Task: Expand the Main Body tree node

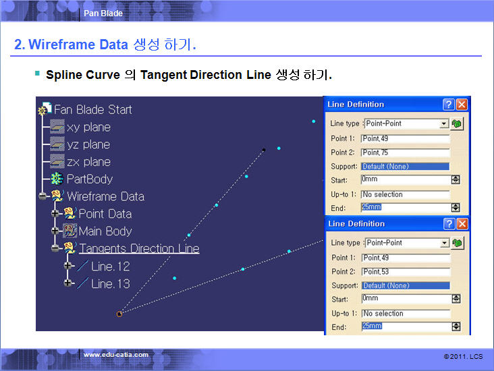Action: (55, 231)
